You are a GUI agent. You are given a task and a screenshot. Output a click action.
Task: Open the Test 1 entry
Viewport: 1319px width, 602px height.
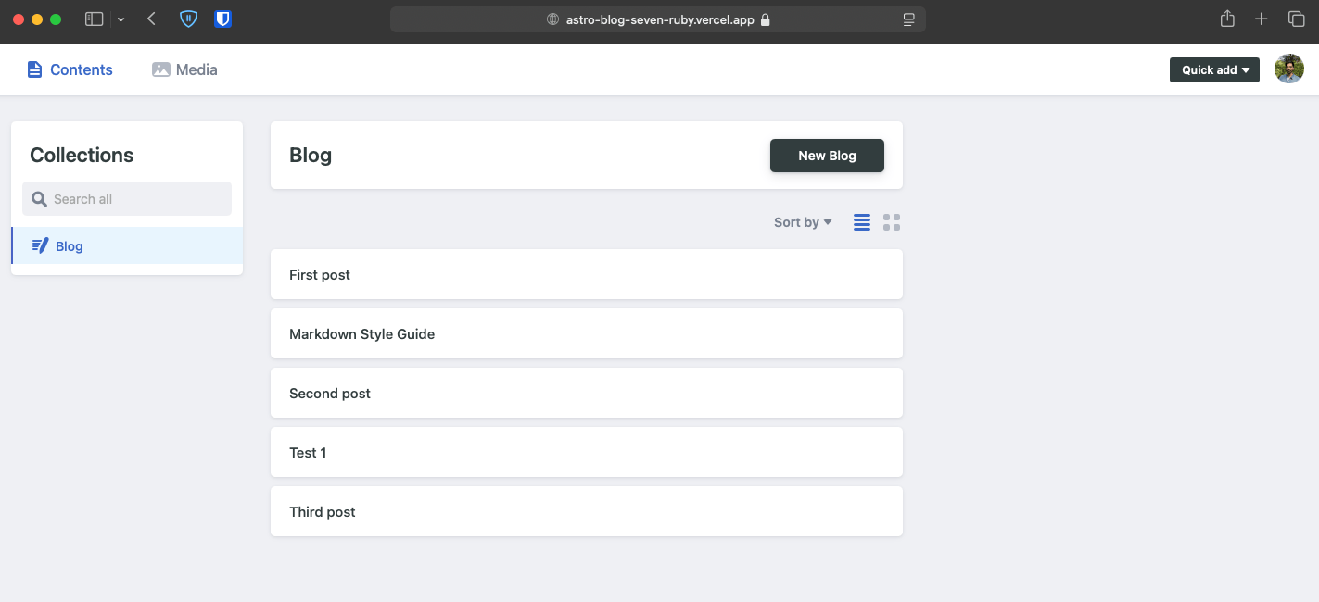point(586,453)
